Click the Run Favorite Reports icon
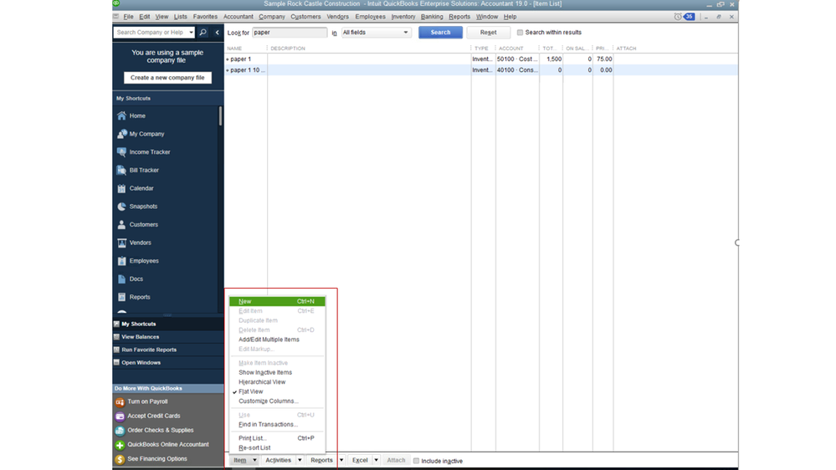The image size is (836, 470). pyautogui.click(x=116, y=350)
